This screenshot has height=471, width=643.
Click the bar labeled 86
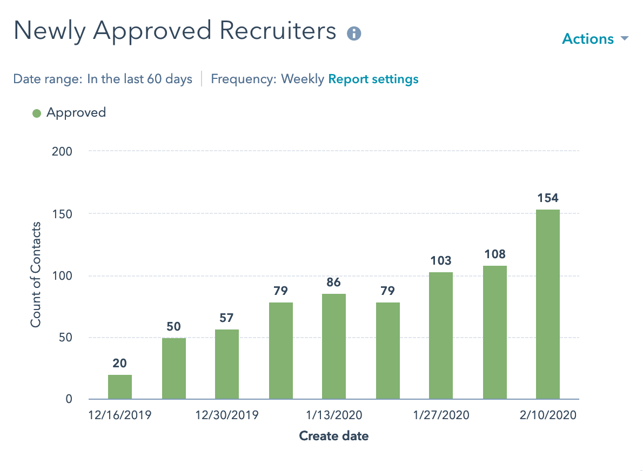(x=334, y=347)
